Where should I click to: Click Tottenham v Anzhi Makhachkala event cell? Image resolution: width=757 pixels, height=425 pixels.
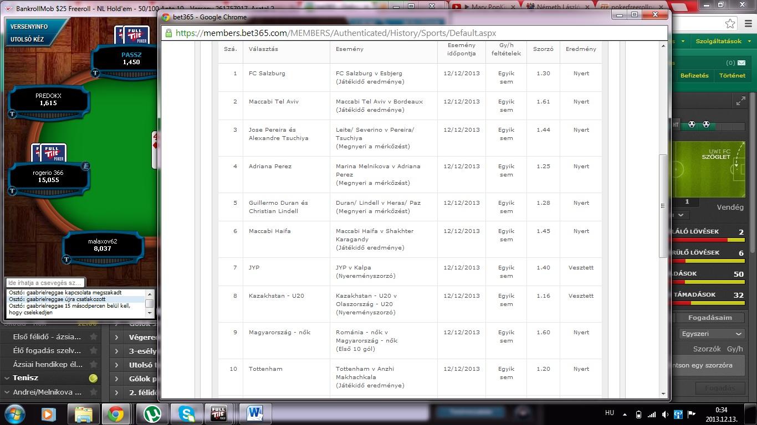(x=383, y=377)
